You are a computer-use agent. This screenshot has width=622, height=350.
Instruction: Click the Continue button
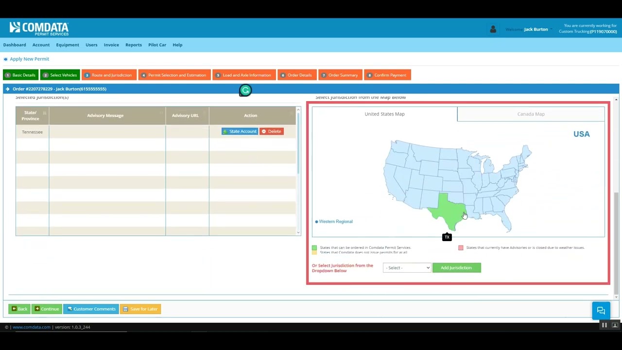tap(47, 309)
